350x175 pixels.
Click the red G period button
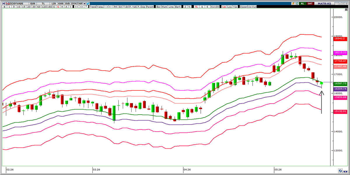click(x=58, y=7)
